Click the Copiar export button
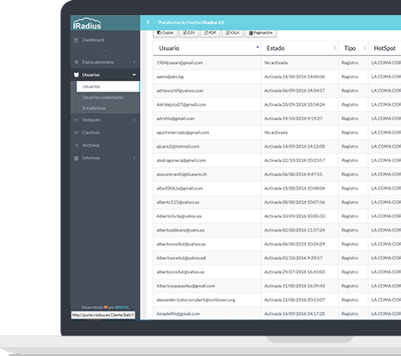 [166, 33]
